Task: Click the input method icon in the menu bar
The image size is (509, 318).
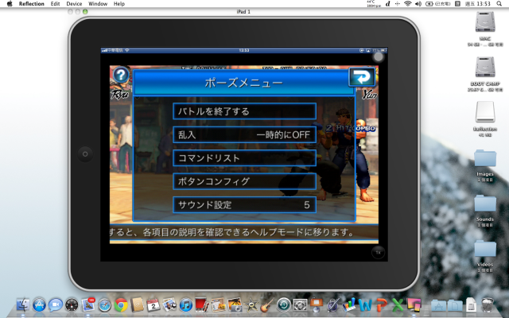Action: 457,4
